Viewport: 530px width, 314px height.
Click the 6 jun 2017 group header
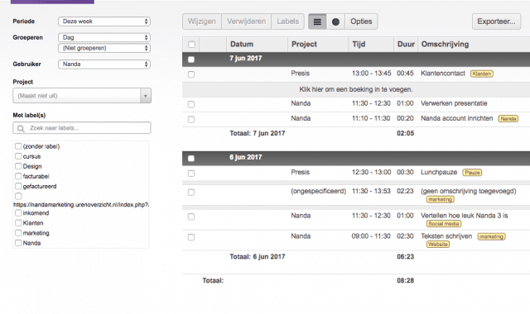tap(356, 158)
